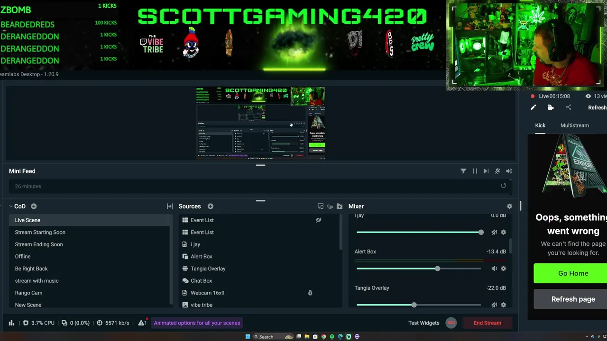Skip to next Mini Feed alert
Screen dimensions: 607x341
[486, 171]
